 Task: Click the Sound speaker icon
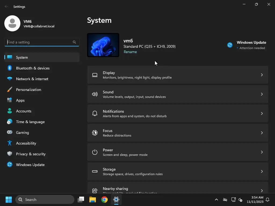(95, 94)
